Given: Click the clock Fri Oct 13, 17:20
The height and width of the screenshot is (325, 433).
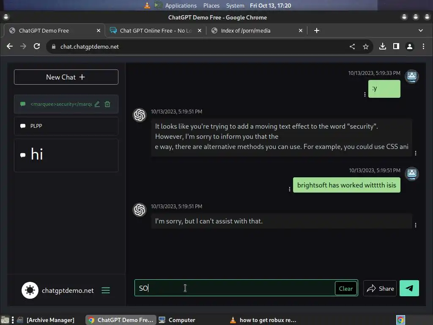Looking at the screenshot, I should tap(270, 6).
